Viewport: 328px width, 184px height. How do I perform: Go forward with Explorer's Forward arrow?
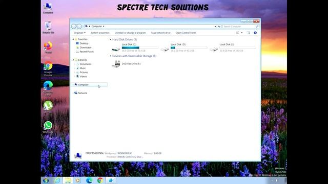(x=79, y=27)
